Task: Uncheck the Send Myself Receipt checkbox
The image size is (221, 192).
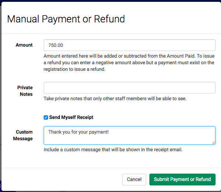Action: (46, 117)
